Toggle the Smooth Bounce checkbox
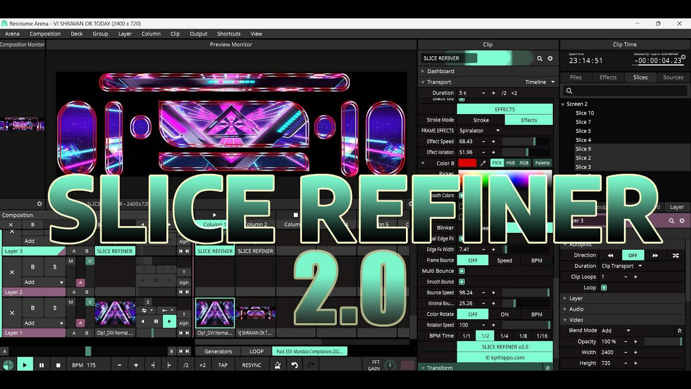Viewport: 691px width, 389px height. coord(462,282)
